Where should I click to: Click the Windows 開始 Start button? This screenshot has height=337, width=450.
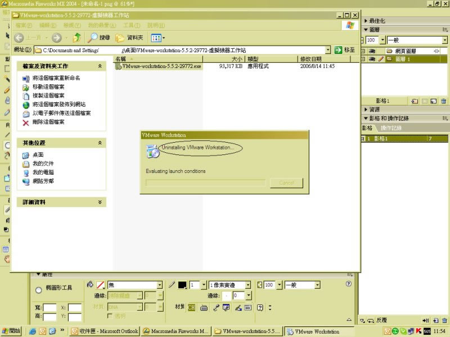coord(11,331)
